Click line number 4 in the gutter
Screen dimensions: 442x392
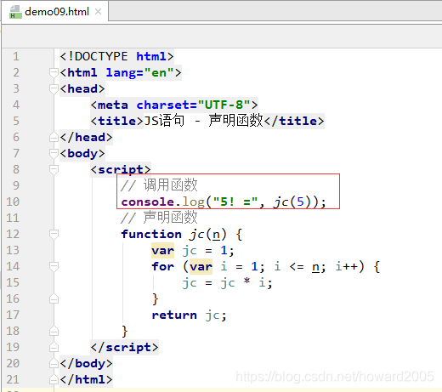coord(16,105)
